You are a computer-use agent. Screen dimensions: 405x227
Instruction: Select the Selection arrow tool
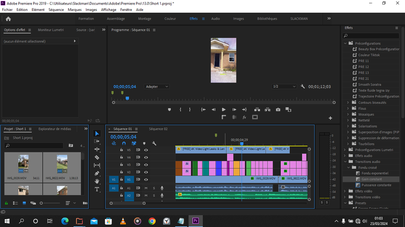[x=97, y=133]
